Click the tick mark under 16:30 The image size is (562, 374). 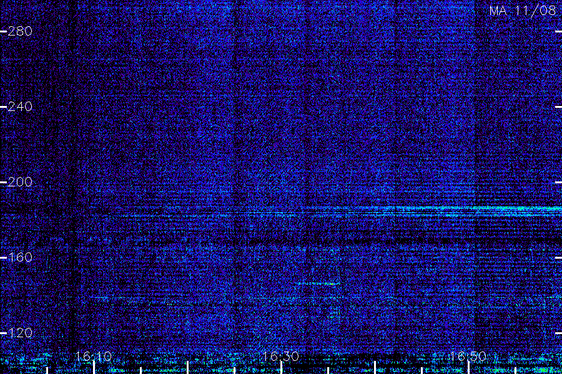(281, 368)
